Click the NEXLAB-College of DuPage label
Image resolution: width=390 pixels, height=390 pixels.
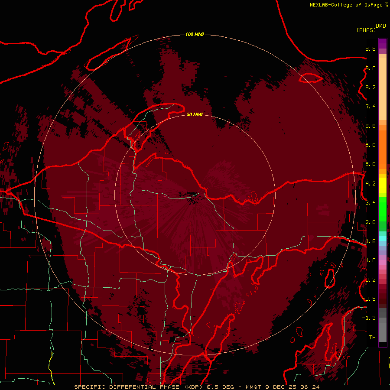346,5
